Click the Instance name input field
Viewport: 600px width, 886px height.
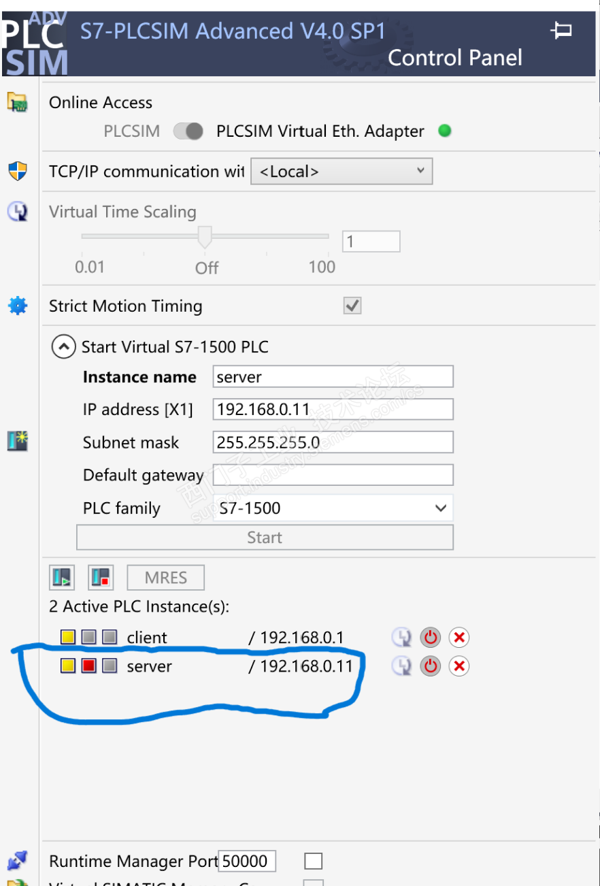click(x=333, y=377)
